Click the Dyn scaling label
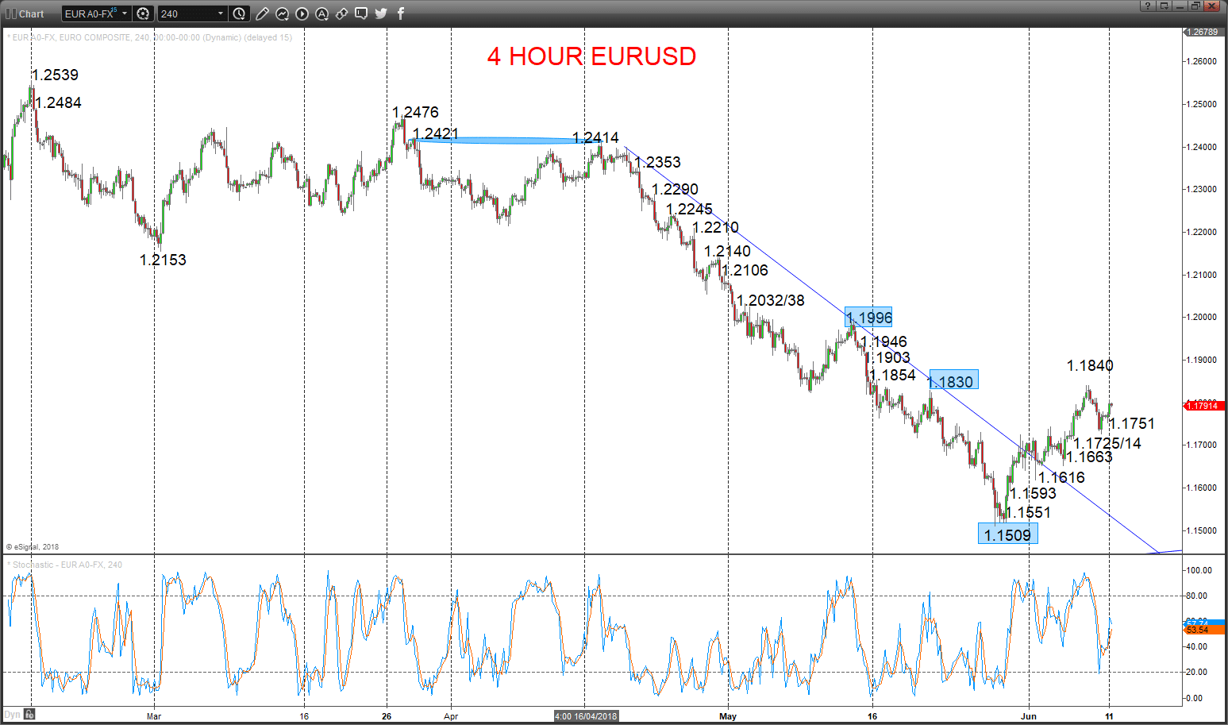The image size is (1228, 725). tap(12, 715)
